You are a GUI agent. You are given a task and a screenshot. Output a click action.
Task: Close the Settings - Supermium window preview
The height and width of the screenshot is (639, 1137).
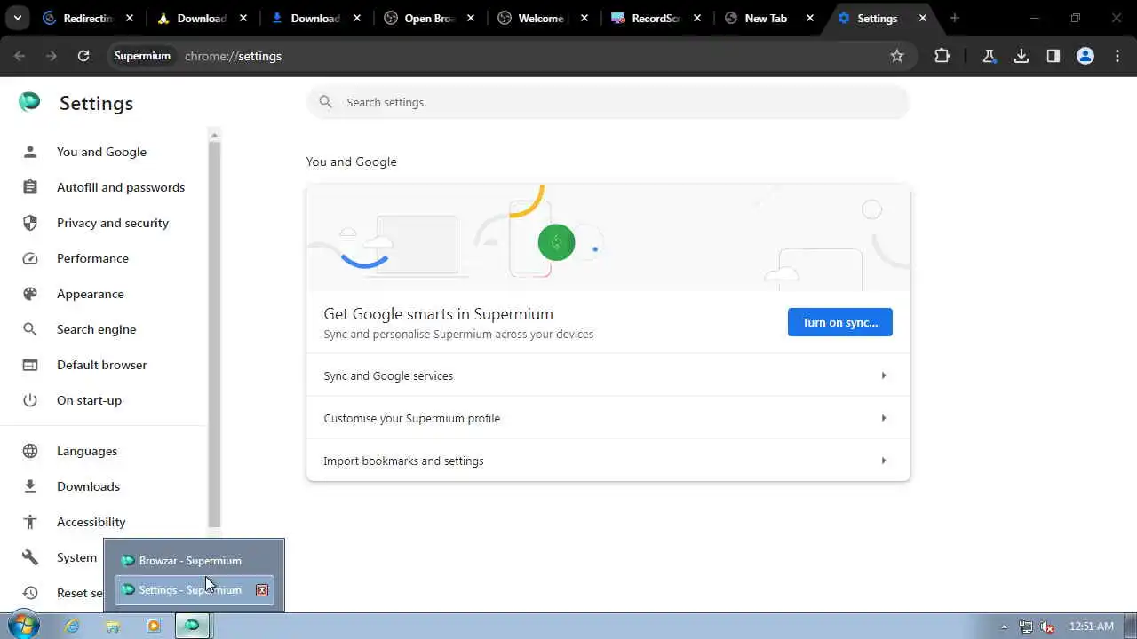coord(262,590)
